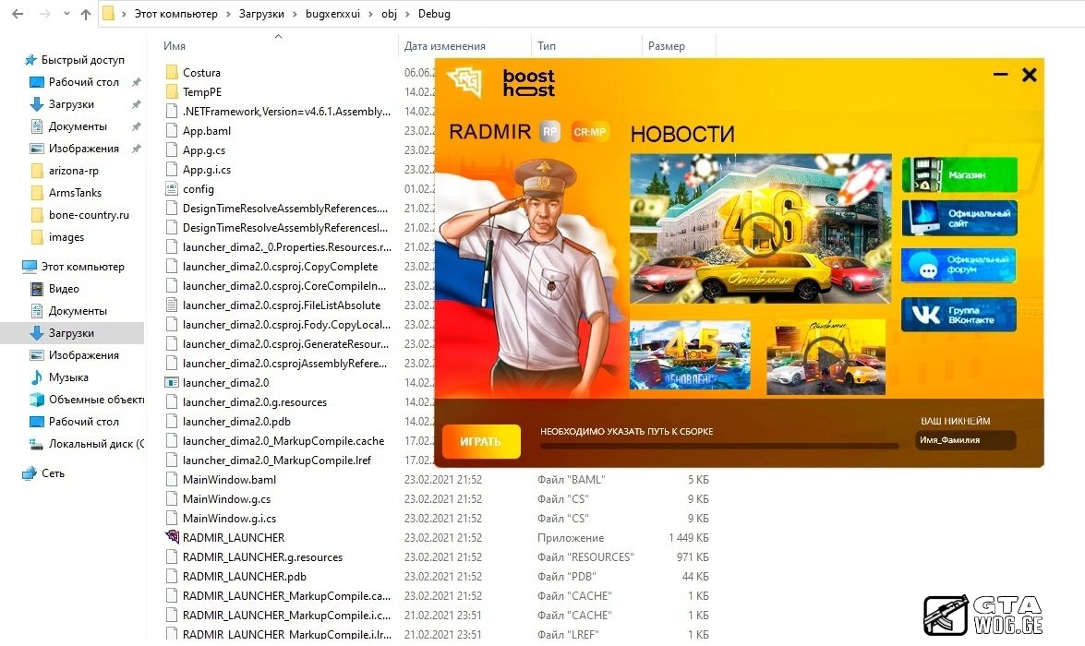This screenshot has width=1085, height=646.
Task: Open Официальный сайт link tile
Action: coord(959,219)
